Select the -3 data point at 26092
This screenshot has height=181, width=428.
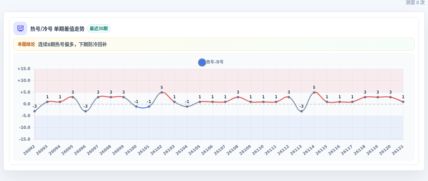coord(35,111)
